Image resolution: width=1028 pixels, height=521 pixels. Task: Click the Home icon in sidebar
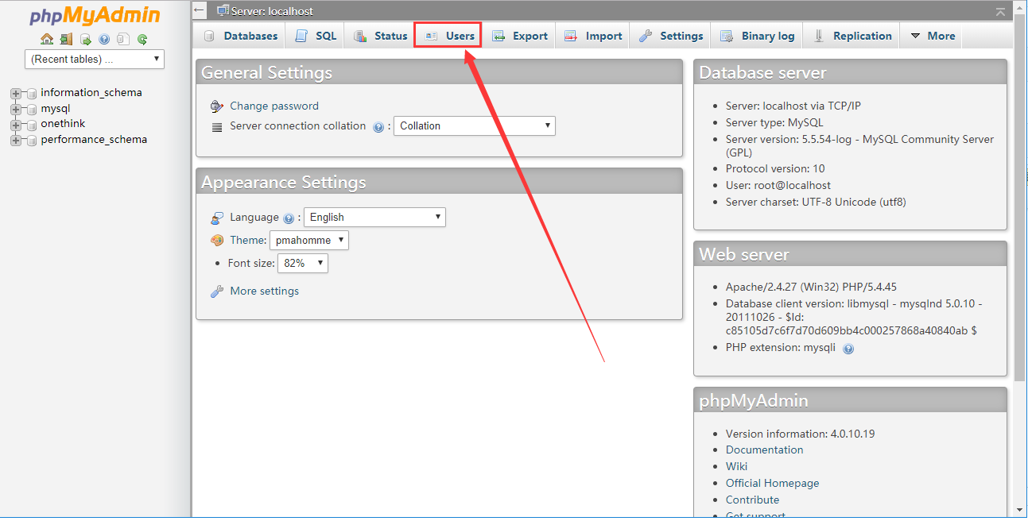47,39
